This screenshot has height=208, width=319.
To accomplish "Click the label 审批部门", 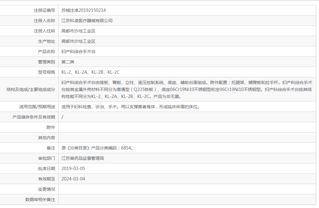I will [x=46, y=158].
